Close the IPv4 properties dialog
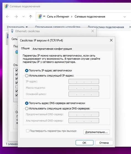Viewport: 131px width, 154px height. point(111,40)
